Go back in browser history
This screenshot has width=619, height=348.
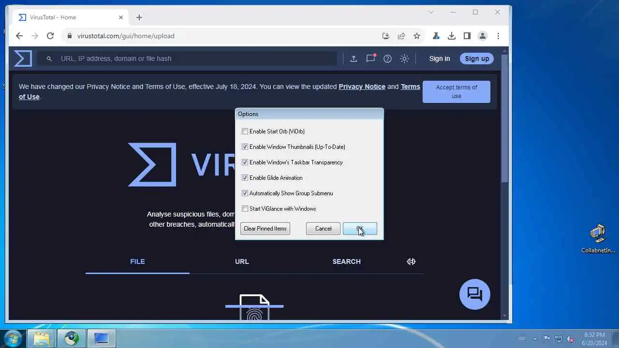pos(19,36)
